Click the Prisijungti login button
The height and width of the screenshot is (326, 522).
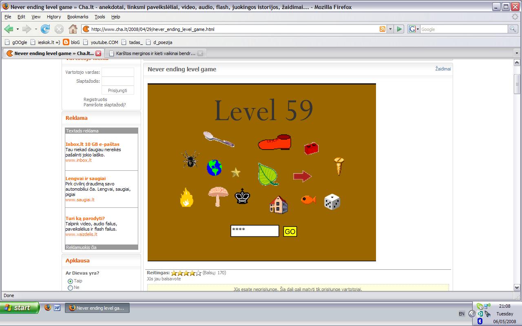click(x=117, y=90)
